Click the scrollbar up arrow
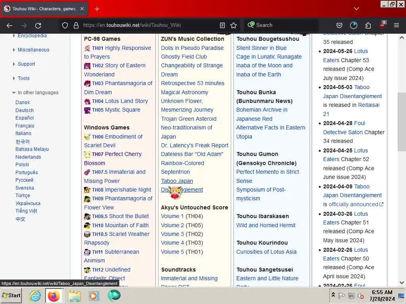This screenshot has height=304, width=406. (x=402, y=38)
